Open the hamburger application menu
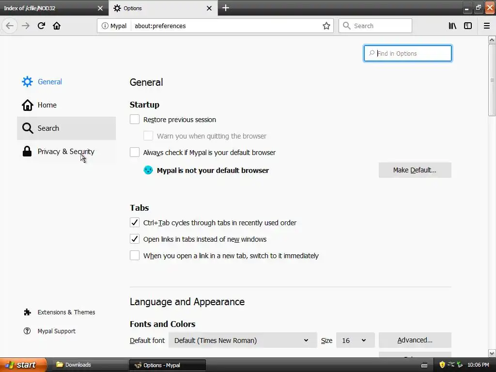The height and width of the screenshot is (372, 496). 486,26
